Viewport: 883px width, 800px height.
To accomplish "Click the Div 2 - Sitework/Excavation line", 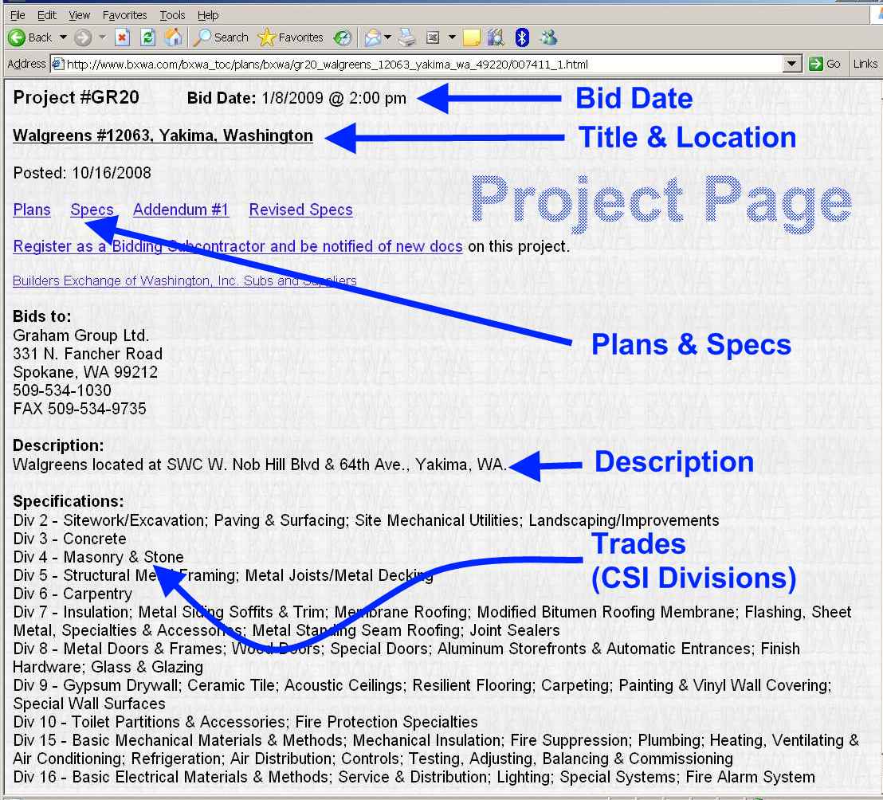I will pyautogui.click(x=366, y=520).
